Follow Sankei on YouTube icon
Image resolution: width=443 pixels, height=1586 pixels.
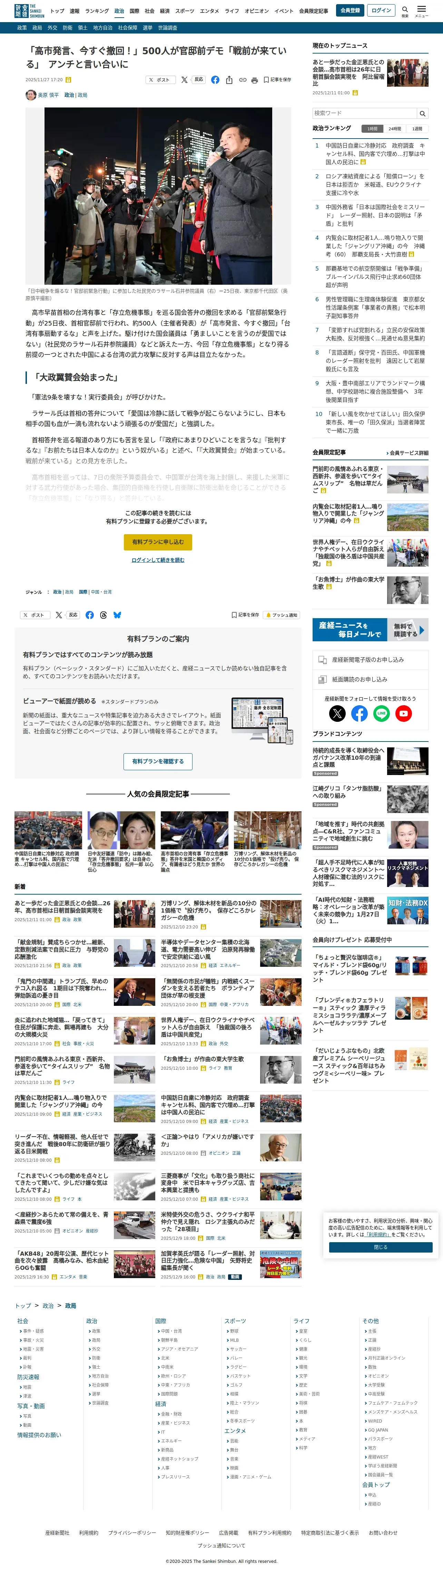click(404, 713)
